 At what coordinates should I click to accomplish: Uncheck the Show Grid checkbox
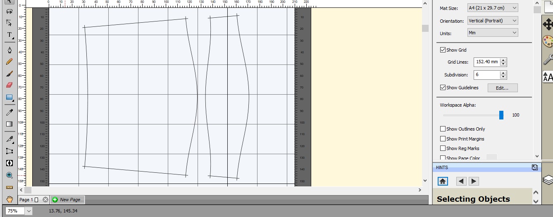click(x=443, y=50)
